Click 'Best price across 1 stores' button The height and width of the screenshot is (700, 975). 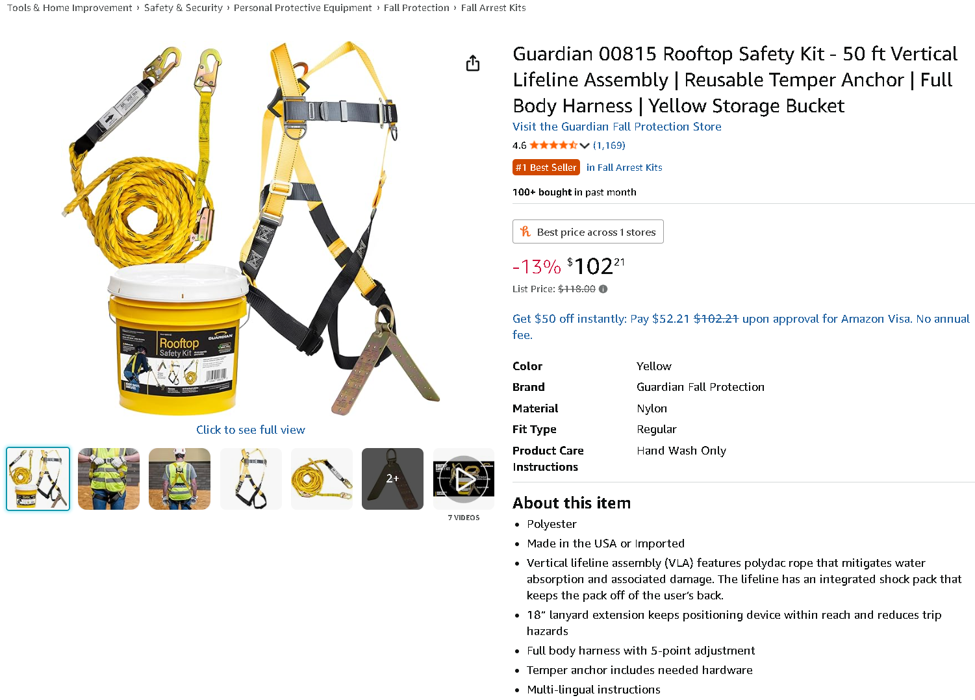click(x=588, y=232)
